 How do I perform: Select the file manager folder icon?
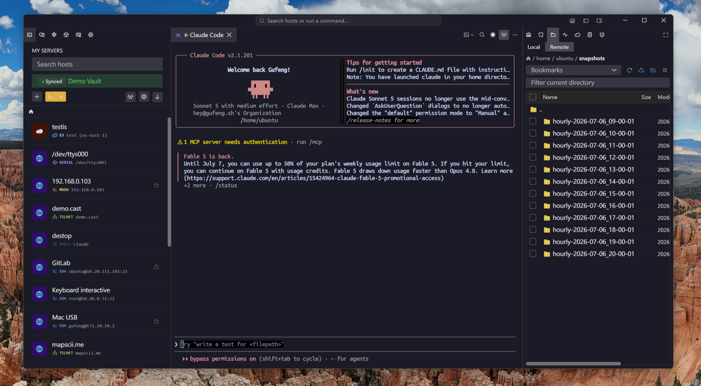tap(553, 35)
